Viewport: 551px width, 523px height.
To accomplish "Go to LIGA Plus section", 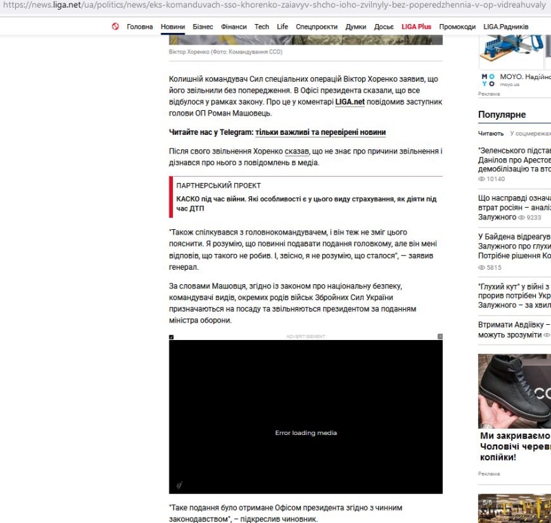I will tap(416, 27).
